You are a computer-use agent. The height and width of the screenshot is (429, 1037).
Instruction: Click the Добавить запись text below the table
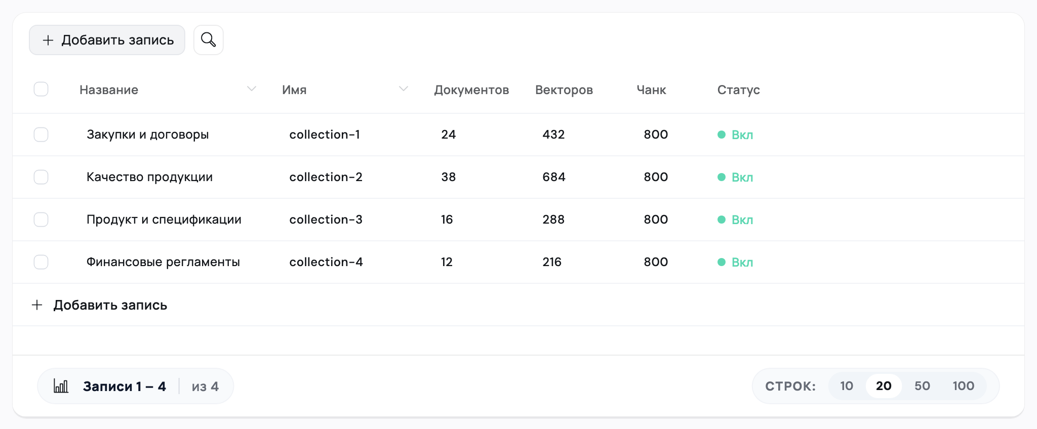point(110,305)
